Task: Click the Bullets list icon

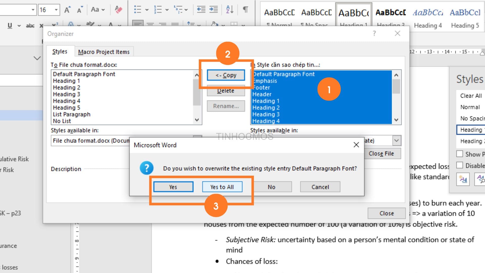Action: pyautogui.click(x=137, y=10)
